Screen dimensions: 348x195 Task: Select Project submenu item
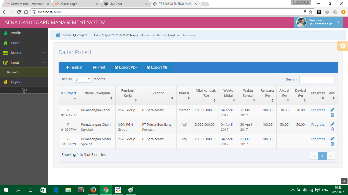[x=24, y=72]
